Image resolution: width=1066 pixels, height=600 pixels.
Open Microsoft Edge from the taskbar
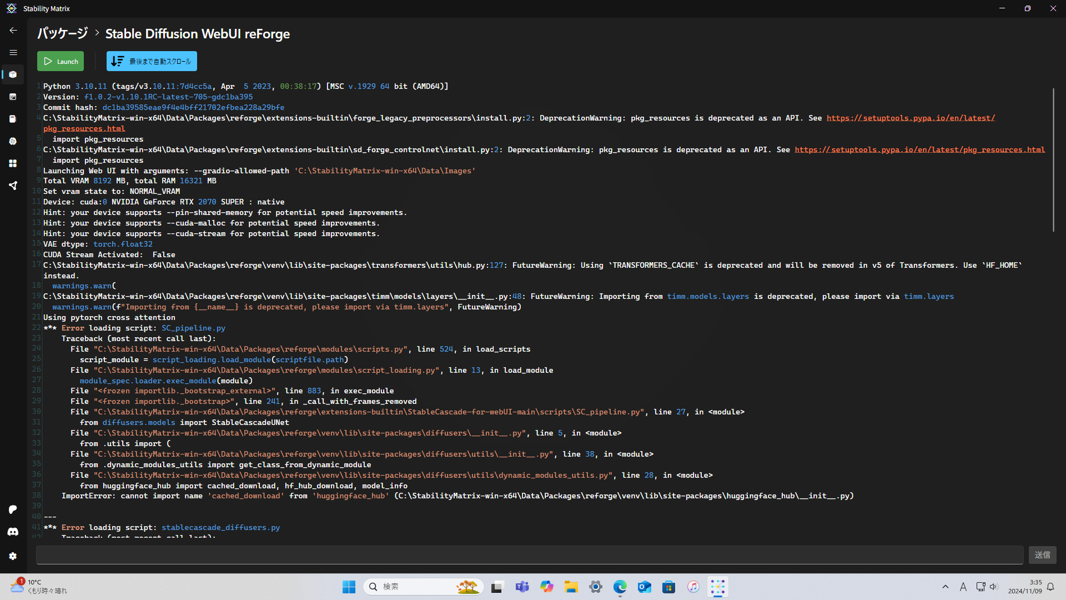click(620, 587)
